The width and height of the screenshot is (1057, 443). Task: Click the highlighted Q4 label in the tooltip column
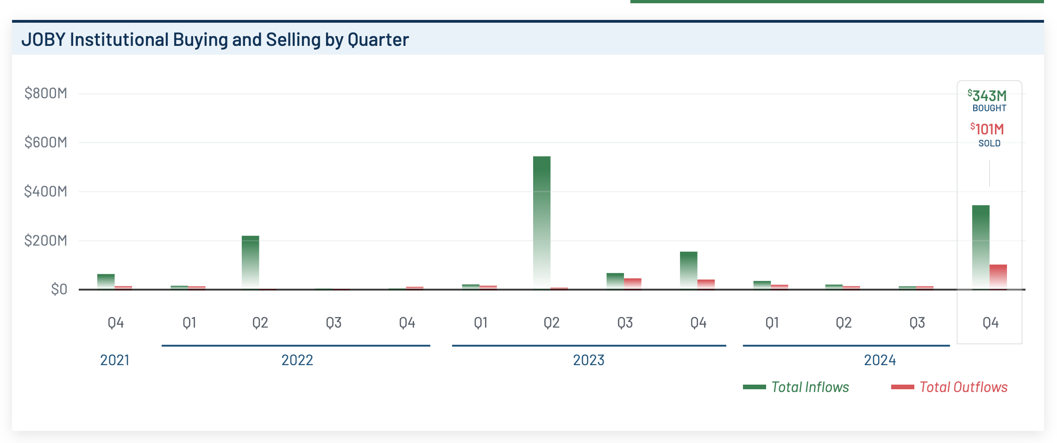pyautogui.click(x=991, y=323)
